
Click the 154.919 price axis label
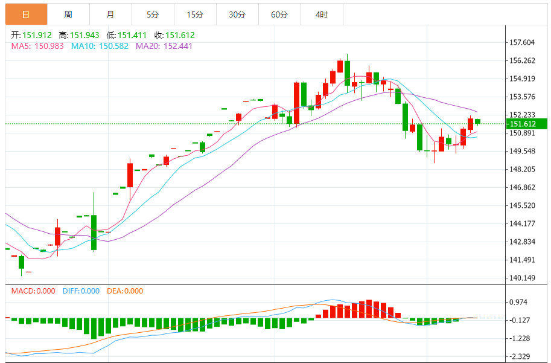522,79
